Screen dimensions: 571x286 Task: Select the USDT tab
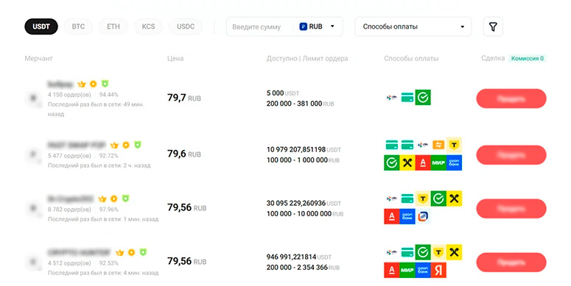[41, 26]
